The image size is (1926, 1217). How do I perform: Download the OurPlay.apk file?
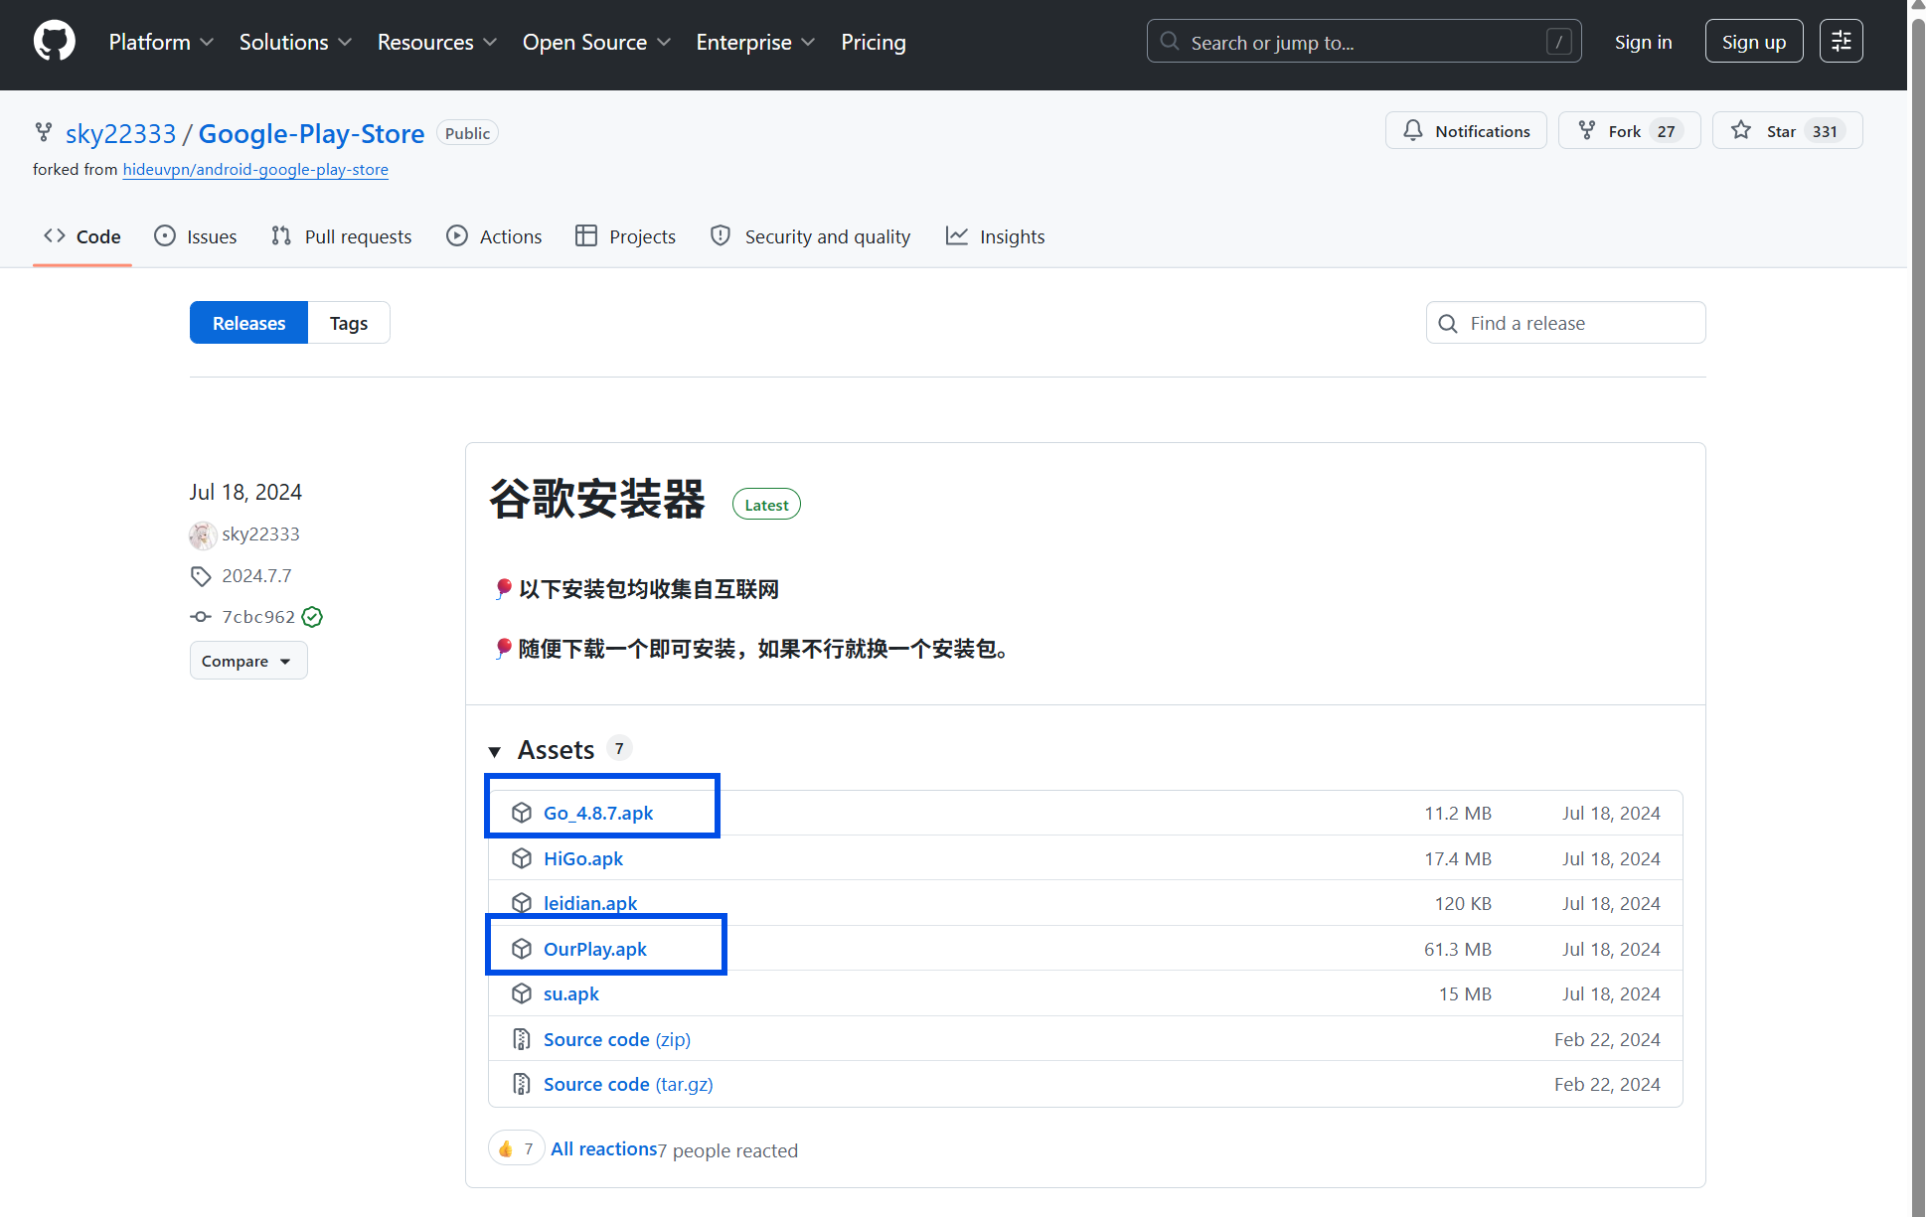pos(594,949)
